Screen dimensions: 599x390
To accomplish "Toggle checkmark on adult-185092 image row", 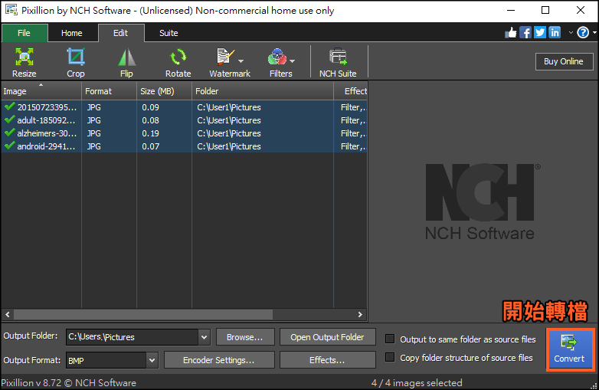I will (x=9, y=120).
